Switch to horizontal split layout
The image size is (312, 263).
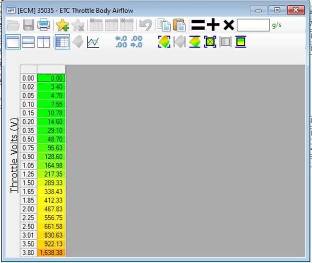(x=28, y=42)
